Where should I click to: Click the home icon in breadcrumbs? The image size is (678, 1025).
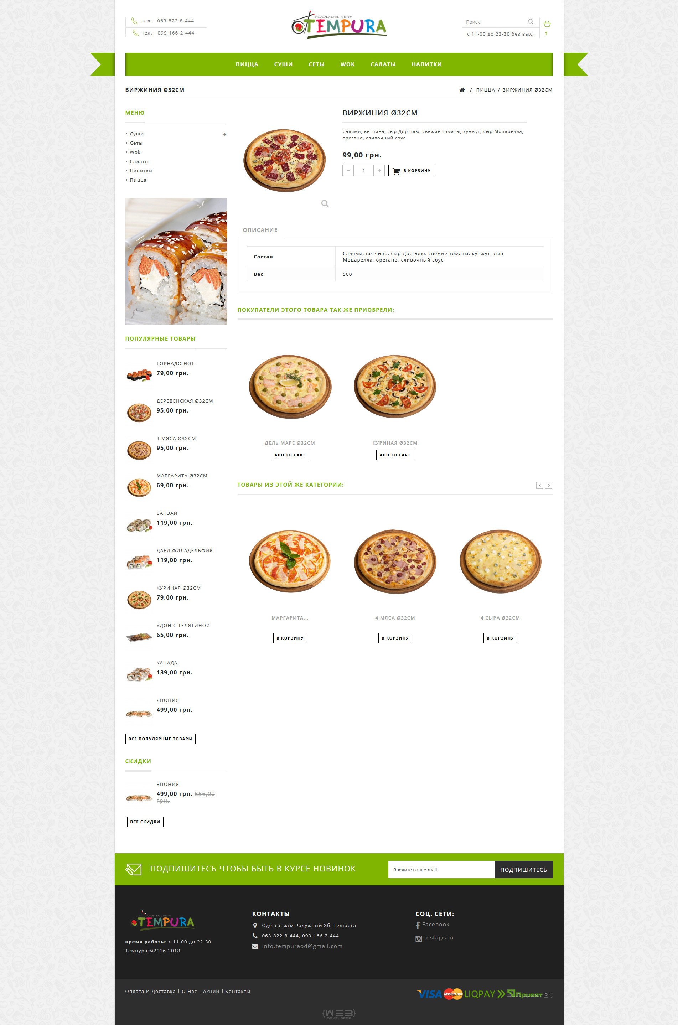462,90
